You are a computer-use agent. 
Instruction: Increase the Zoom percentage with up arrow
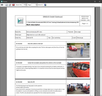(26, 4)
